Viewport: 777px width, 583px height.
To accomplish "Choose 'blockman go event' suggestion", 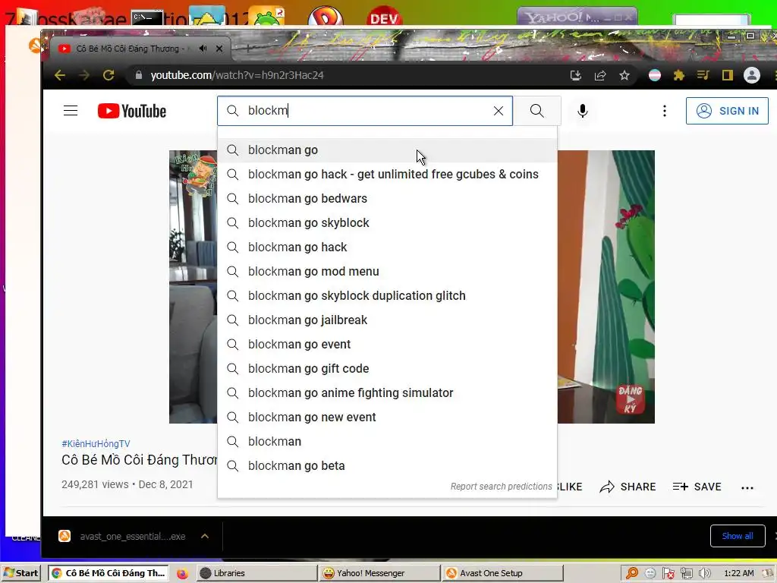I will point(387,345).
